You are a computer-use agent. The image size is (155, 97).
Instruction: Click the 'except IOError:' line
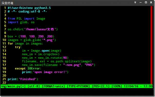click(x=28, y=68)
